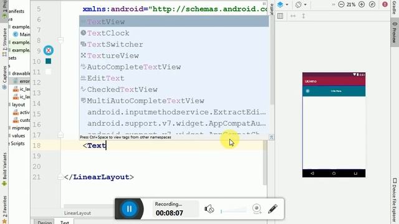The width and height of the screenshot is (399, 224).
Task: Click the white color swatch on line 11
Action: (49, 72)
